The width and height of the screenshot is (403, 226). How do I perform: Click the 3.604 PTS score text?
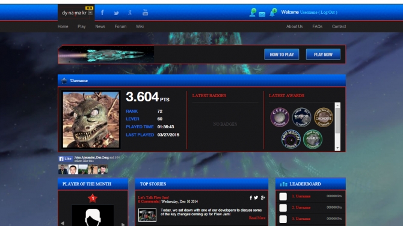pos(147,97)
